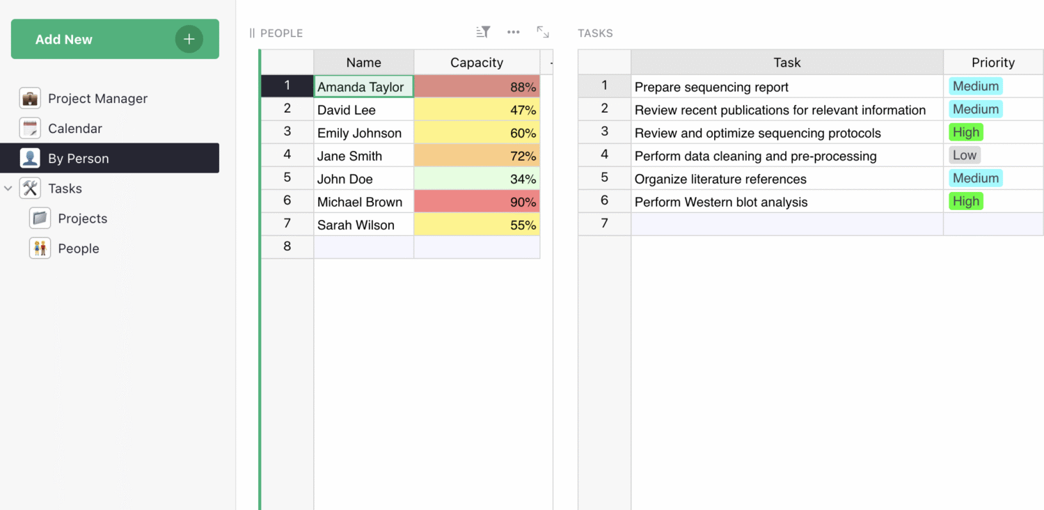
Task: Select the Priority column header
Action: point(992,63)
